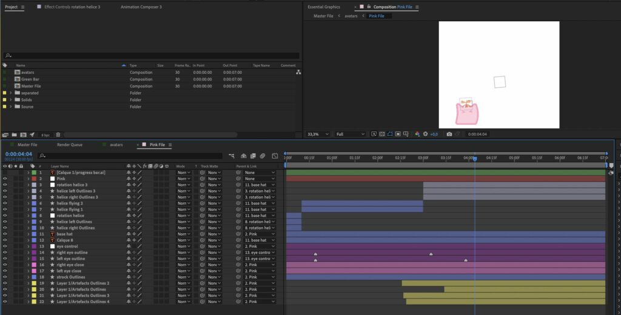Click the shy layers icon in timeline
The image size is (621, 315).
tap(243, 156)
